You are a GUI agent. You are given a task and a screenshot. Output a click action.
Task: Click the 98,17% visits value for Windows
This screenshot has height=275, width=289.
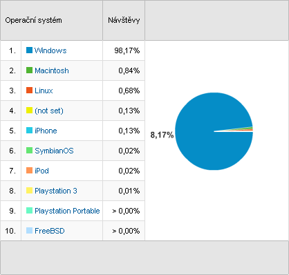tap(127, 50)
